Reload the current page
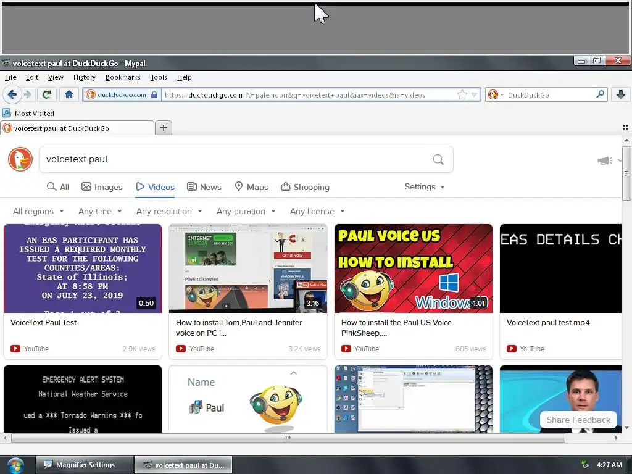Image resolution: width=632 pixels, height=474 pixels. click(46, 94)
